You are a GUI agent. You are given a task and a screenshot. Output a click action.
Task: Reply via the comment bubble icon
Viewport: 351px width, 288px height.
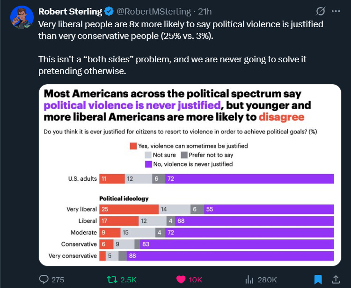[x=44, y=280]
